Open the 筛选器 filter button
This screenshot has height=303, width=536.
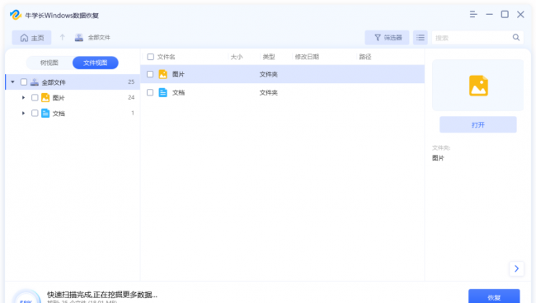(x=387, y=38)
